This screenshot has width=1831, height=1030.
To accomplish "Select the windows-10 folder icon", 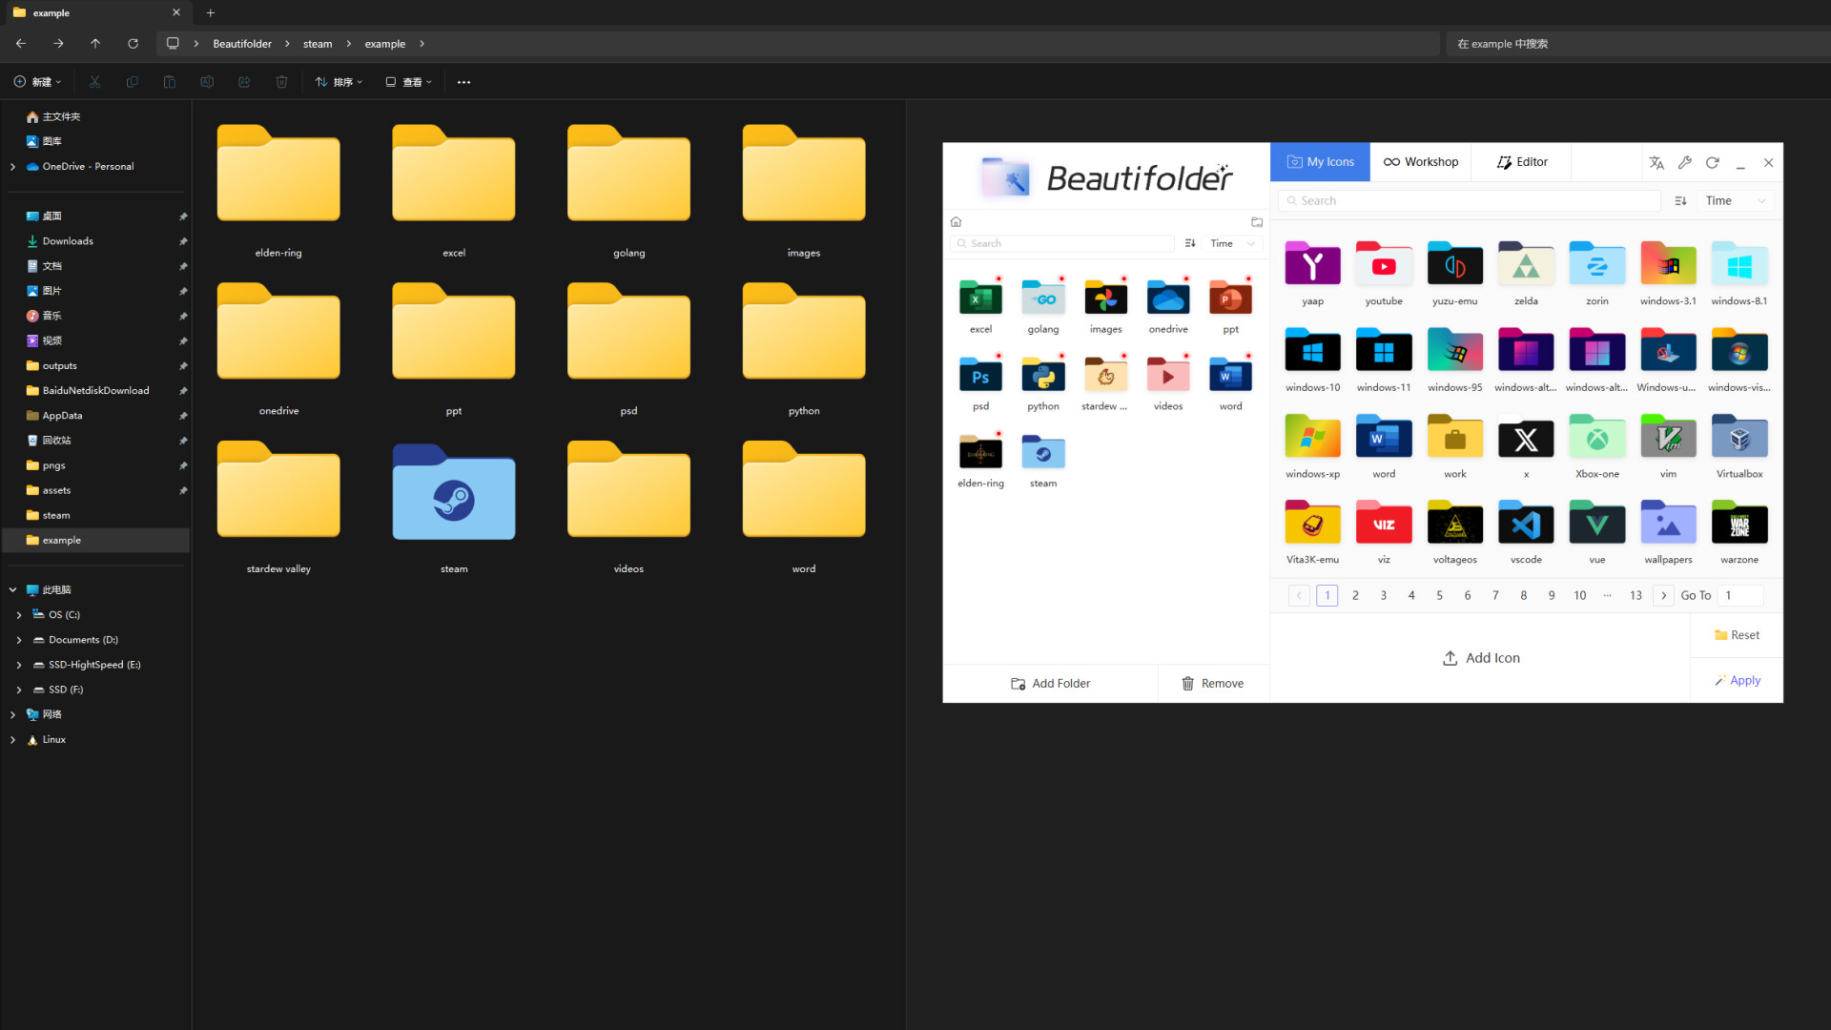I will coord(1312,350).
